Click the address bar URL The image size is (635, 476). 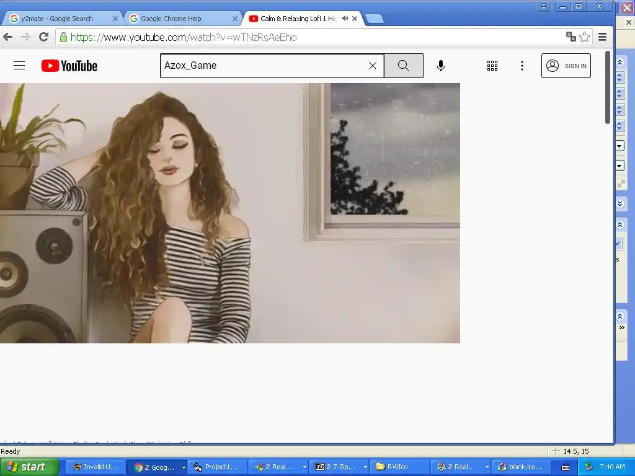[184, 37]
